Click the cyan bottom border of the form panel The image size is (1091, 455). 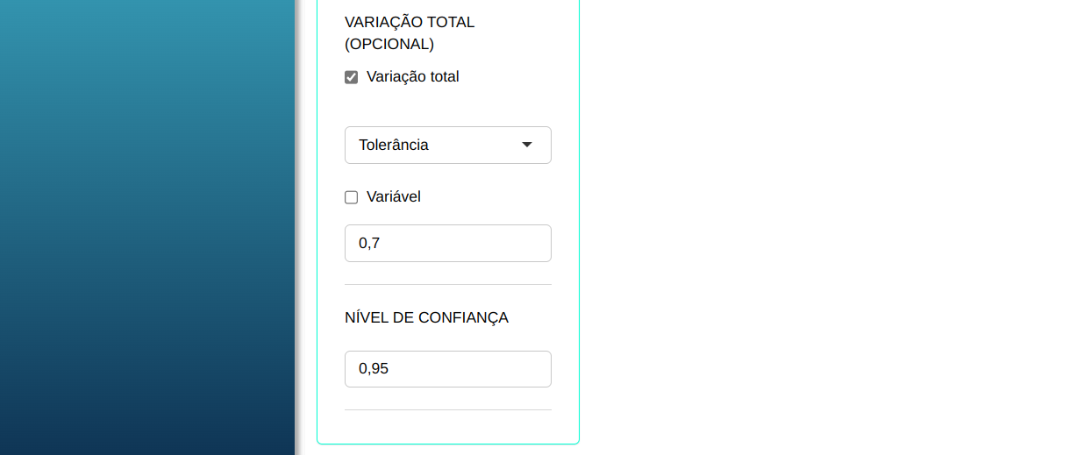pos(447,444)
